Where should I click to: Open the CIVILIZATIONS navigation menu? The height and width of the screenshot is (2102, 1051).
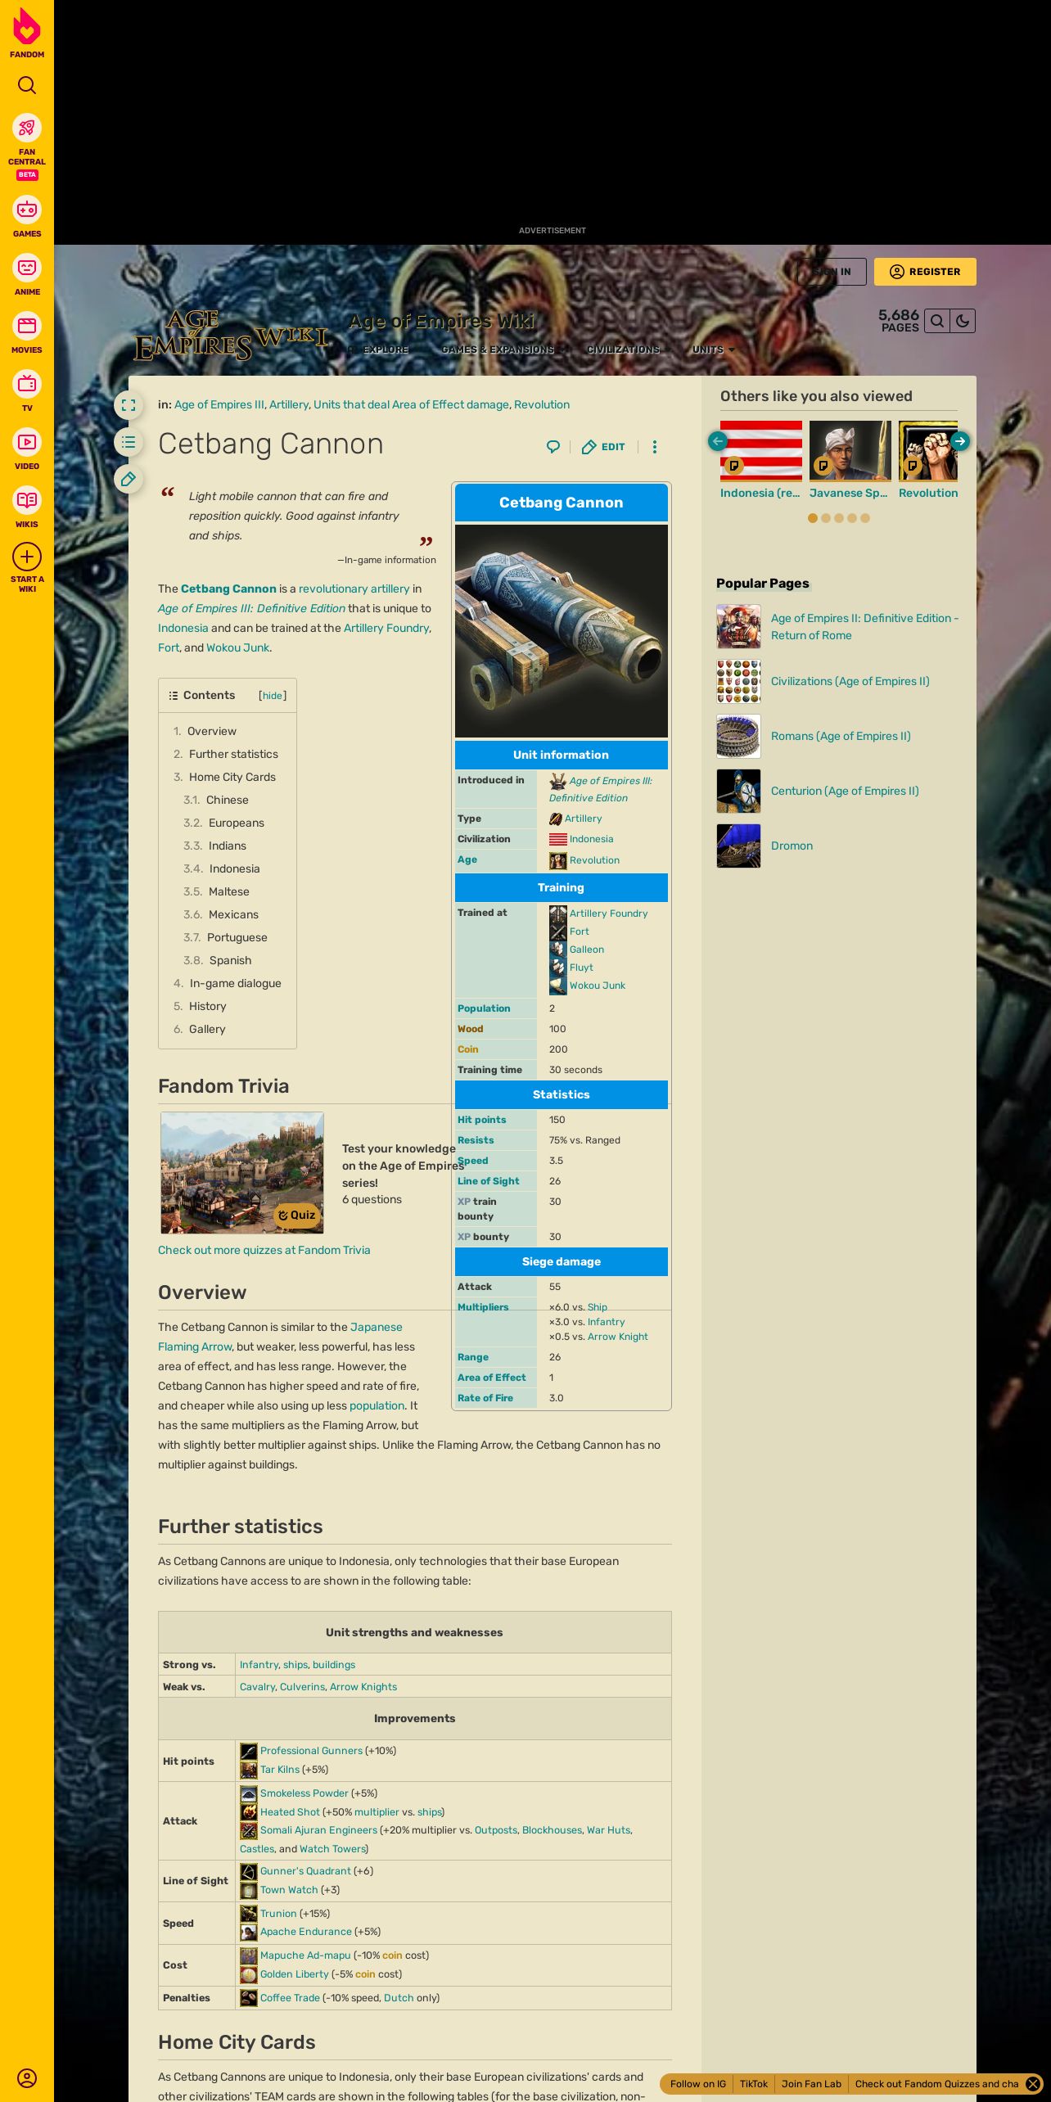click(629, 350)
